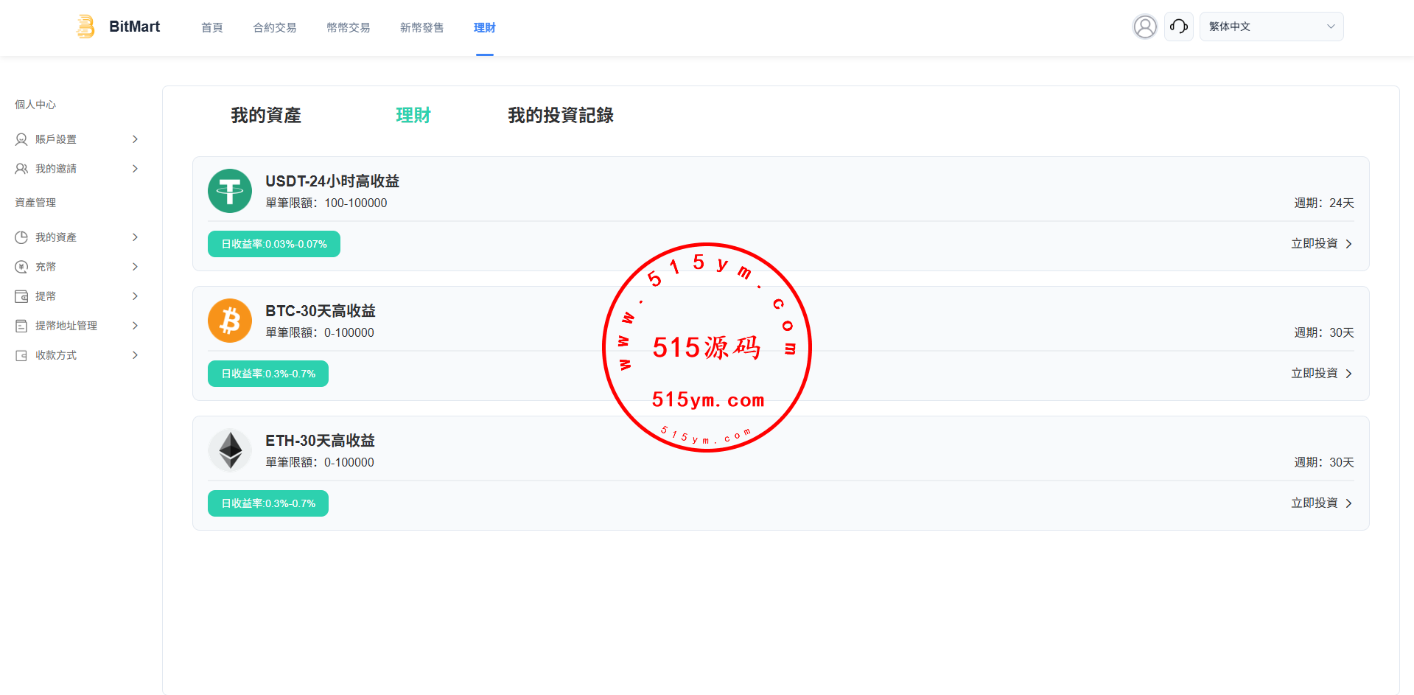Click the USDT Tether coin icon
This screenshot has width=1414, height=695.
coord(230,191)
